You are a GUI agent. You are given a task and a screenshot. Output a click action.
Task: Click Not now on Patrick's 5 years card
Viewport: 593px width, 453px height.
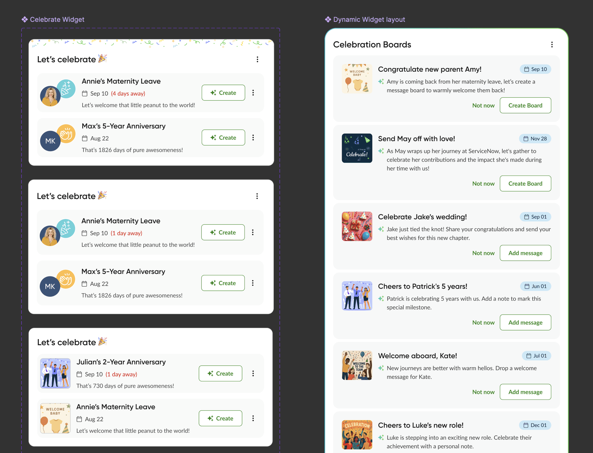click(x=483, y=323)
